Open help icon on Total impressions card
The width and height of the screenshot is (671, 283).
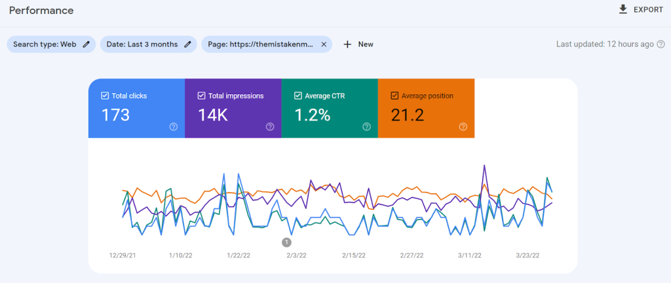point(270,126)
